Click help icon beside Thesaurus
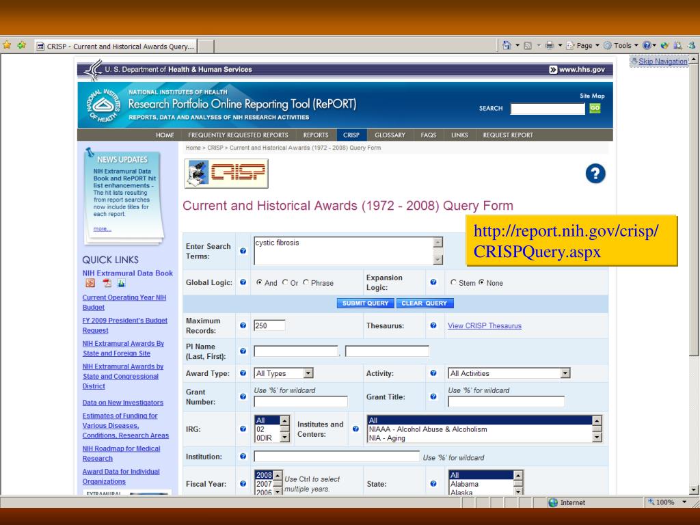This screenshot has width=700, height=525. [x=433, y=325]
